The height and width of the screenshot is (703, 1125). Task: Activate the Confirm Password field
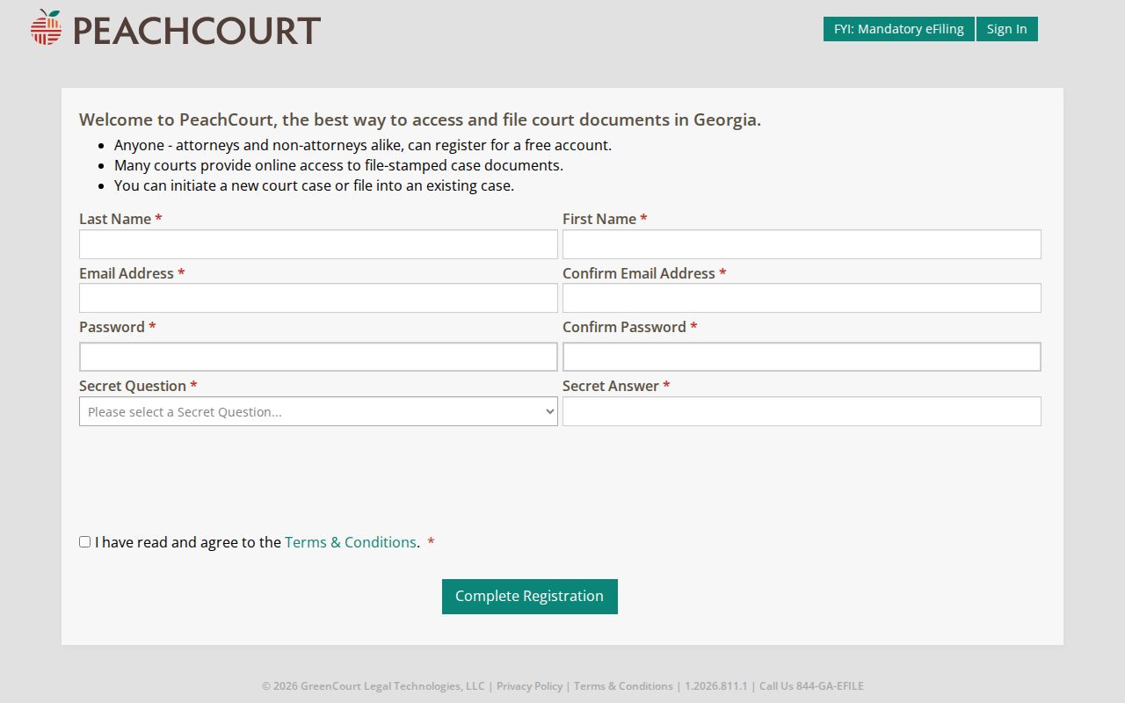click(802, 357)
